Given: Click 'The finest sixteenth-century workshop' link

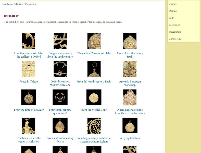Looking at the screenshot, I should 29,140.
